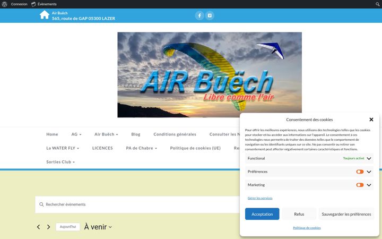Click the Refus button

[x=299, y=214]
